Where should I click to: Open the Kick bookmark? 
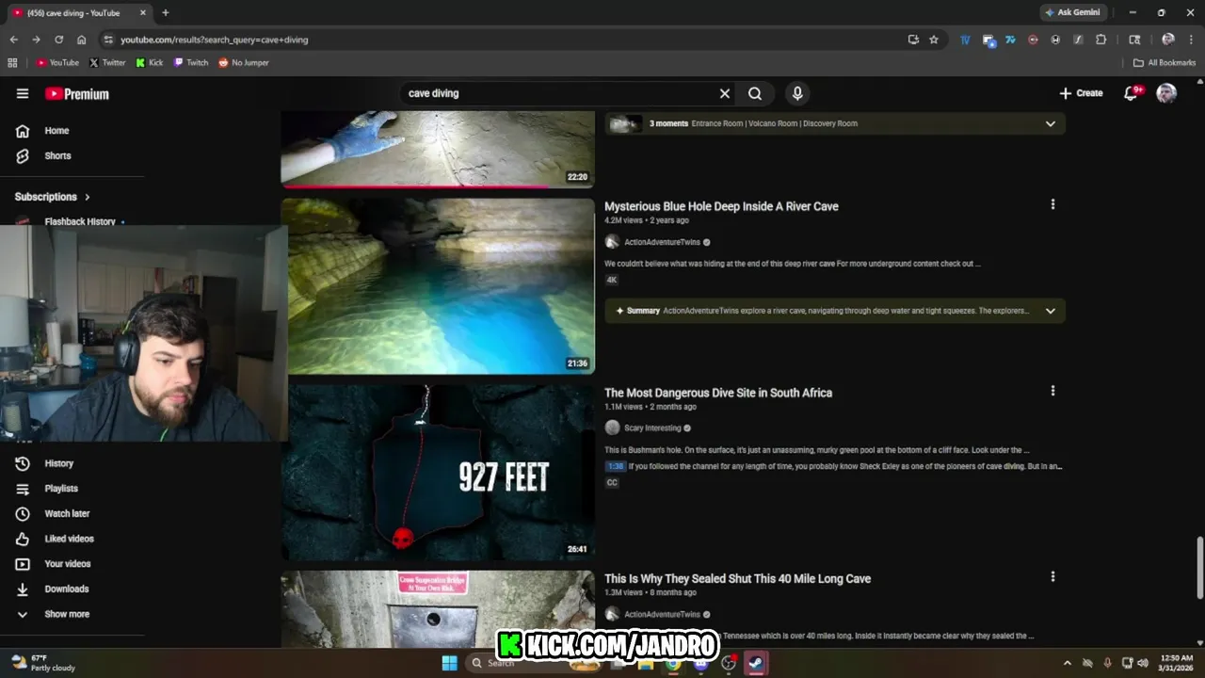[x=150, y=63]
